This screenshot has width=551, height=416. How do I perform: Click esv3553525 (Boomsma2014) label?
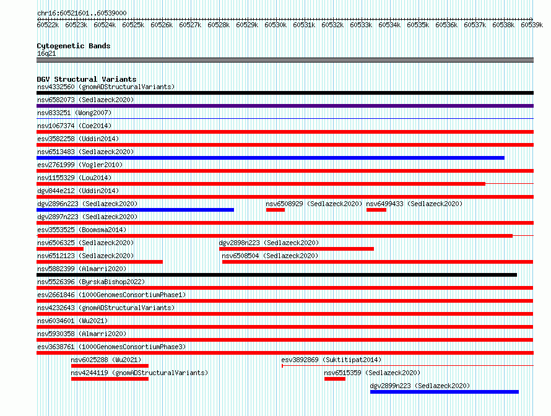point(82,230)
